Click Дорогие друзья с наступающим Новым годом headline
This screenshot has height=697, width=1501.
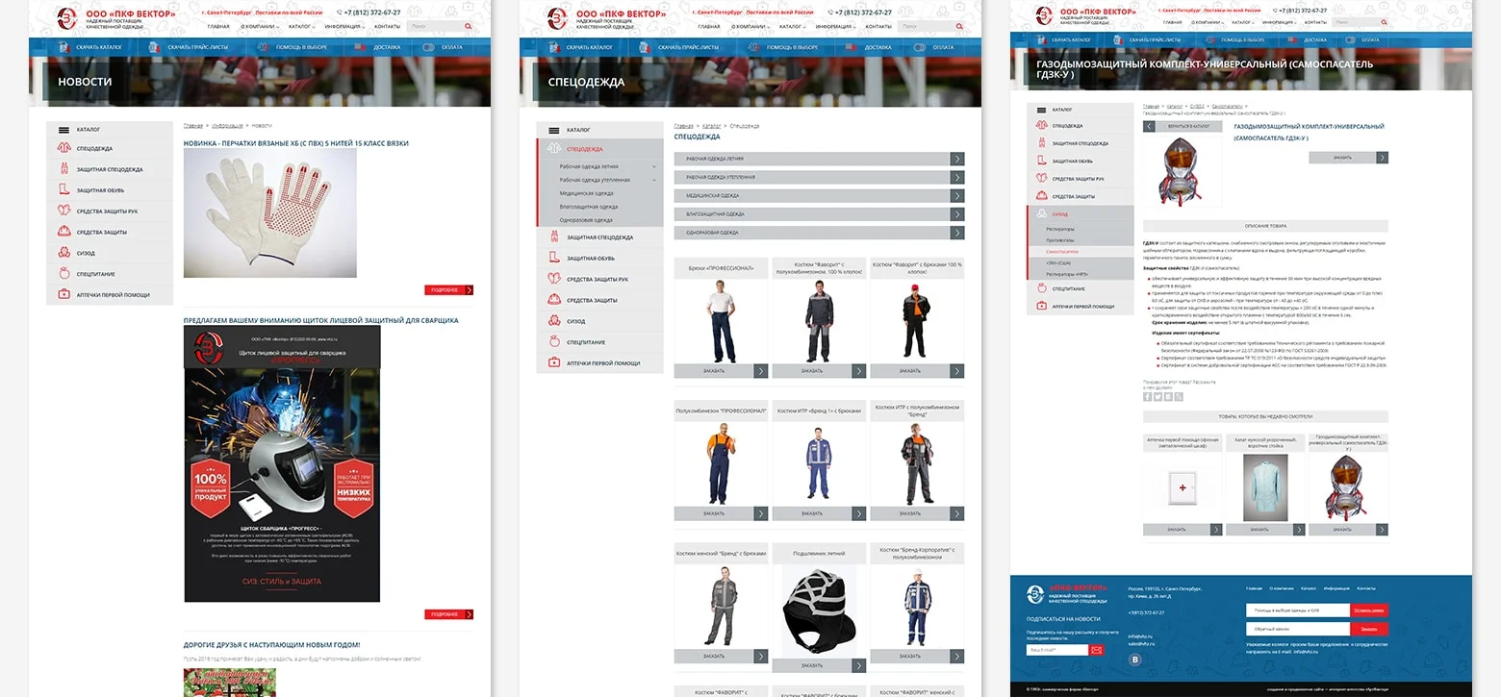pos(272,644)
